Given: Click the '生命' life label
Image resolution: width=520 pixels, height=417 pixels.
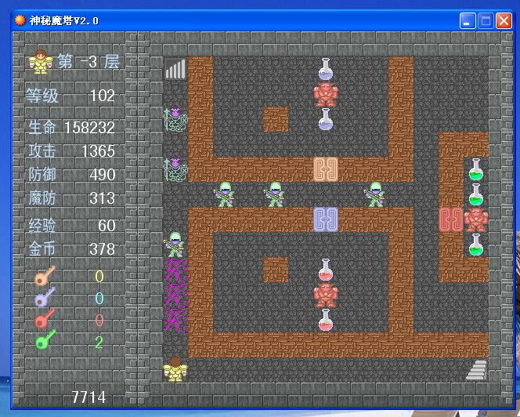Looking at the screenshot, I should (42, 128).
